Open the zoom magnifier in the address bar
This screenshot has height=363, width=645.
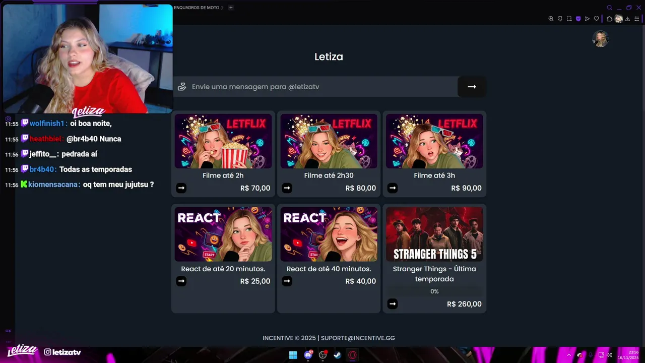[x=551, y=19]
